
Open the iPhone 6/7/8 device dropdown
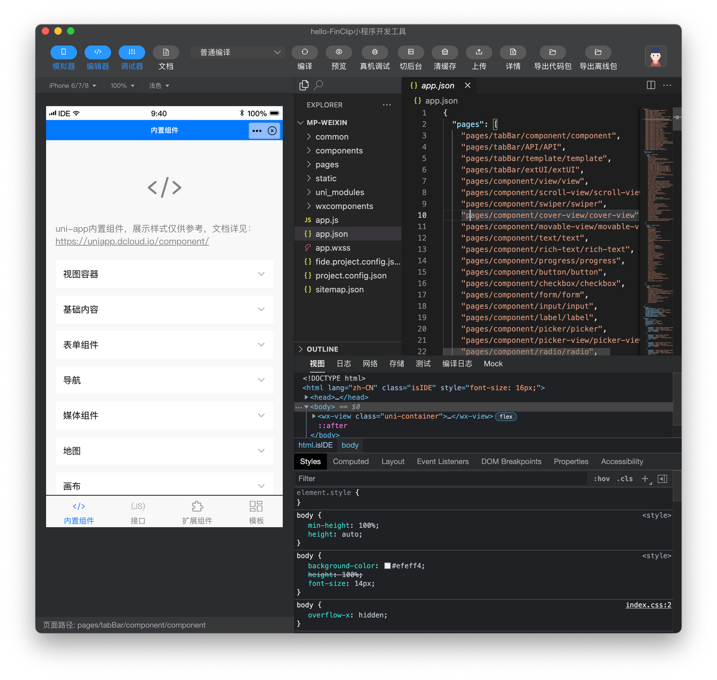[72, 85]
